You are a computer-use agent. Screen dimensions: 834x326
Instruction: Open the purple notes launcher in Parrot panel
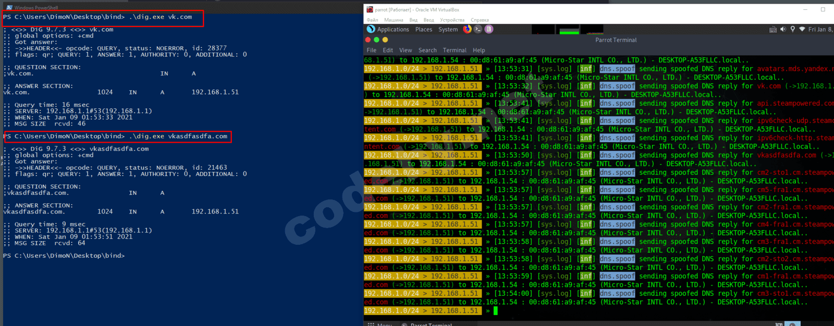point(489,29)
